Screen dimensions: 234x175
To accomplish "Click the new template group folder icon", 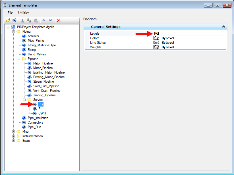I will click(x=8, y=20).
